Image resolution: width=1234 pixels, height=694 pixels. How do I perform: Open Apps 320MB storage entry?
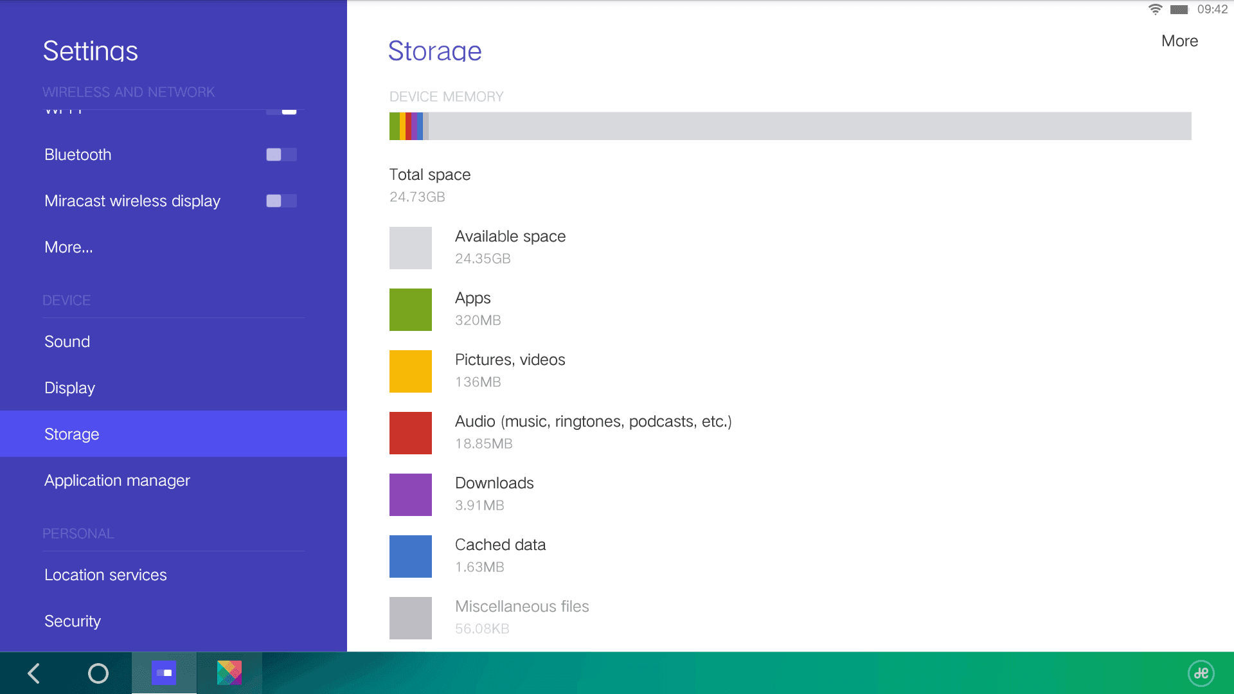(x=791, y=310)
